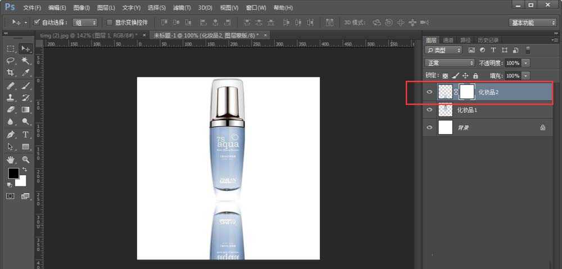
Task: Enable the 显示变换控件 checkbox
Action: (x=110, y=22)
